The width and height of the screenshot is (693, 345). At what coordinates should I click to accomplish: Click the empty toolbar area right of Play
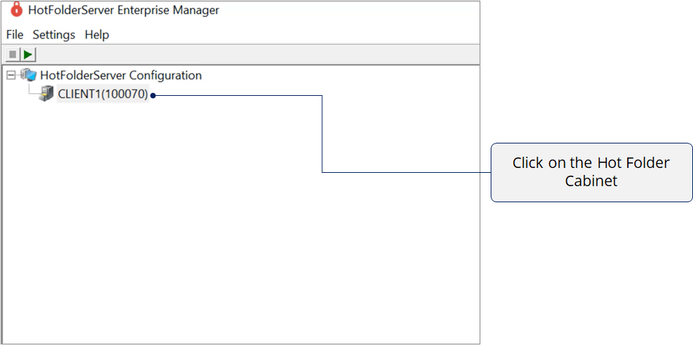245,55
